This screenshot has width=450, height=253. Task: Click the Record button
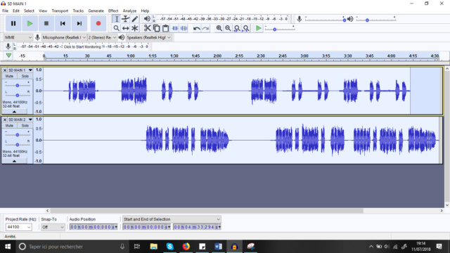[x=98, y=23]
